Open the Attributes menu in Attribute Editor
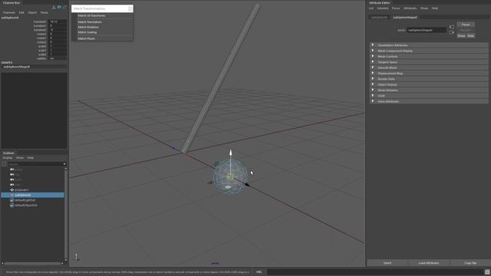The width and height of the screenshot is (491, 276). click(x=410, y=8)
